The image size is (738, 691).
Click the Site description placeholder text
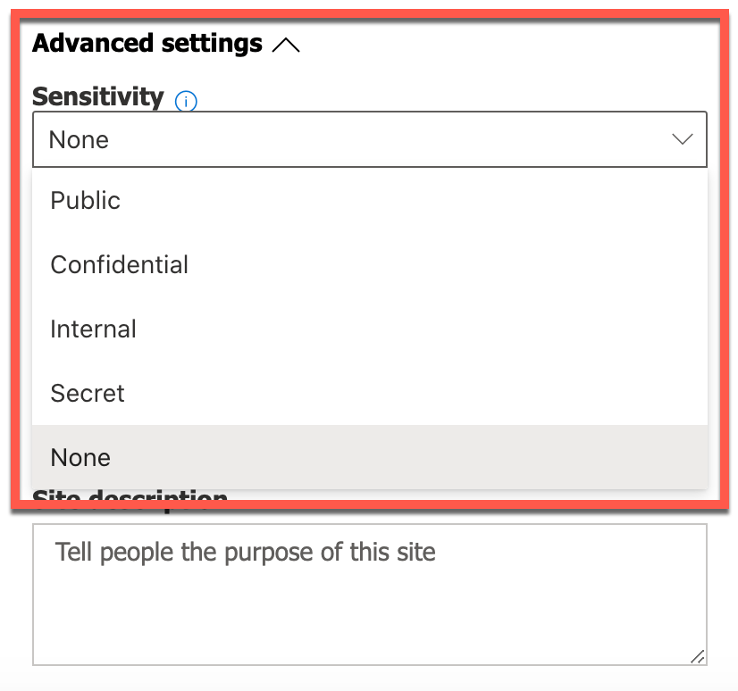245,553
